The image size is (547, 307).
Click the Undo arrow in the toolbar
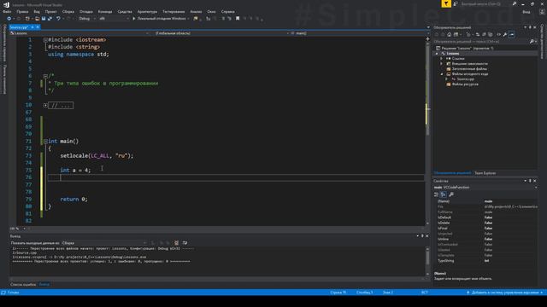point(58,19)
